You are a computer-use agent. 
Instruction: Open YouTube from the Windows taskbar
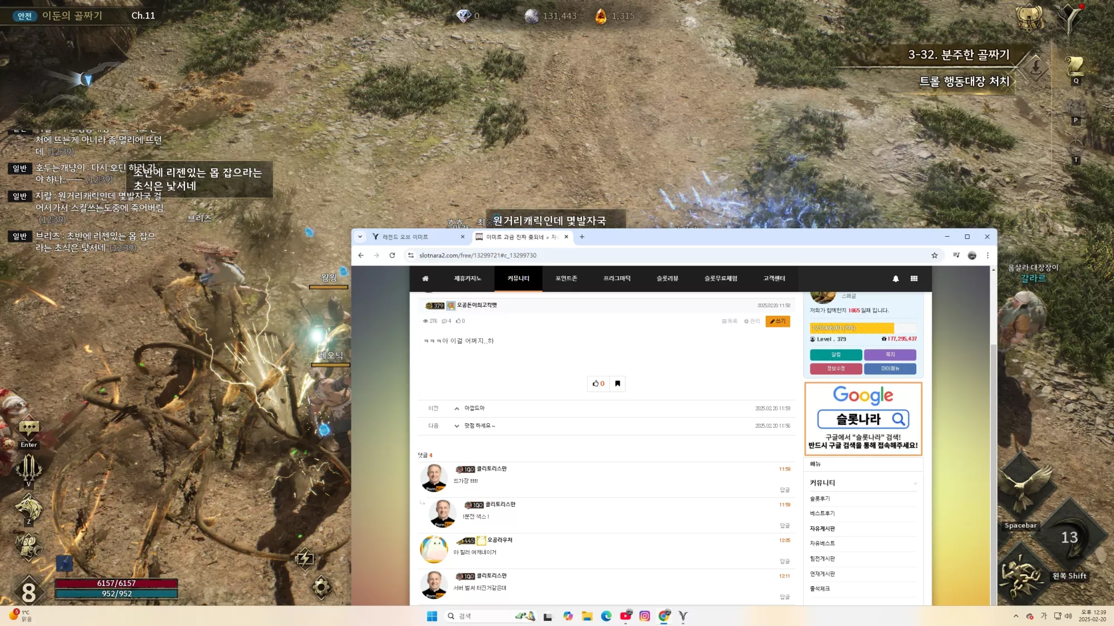[x=626, y=616]
